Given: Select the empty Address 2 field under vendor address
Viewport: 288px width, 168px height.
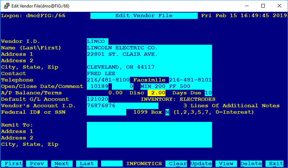Looking at the screenshot, I should click(149, 61).
